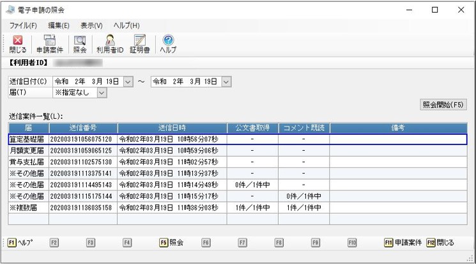Image resolution: width=476 pixels, height=264 pixels.
Task: Open the ファイル(F) menu
Action: click(23, 25)
